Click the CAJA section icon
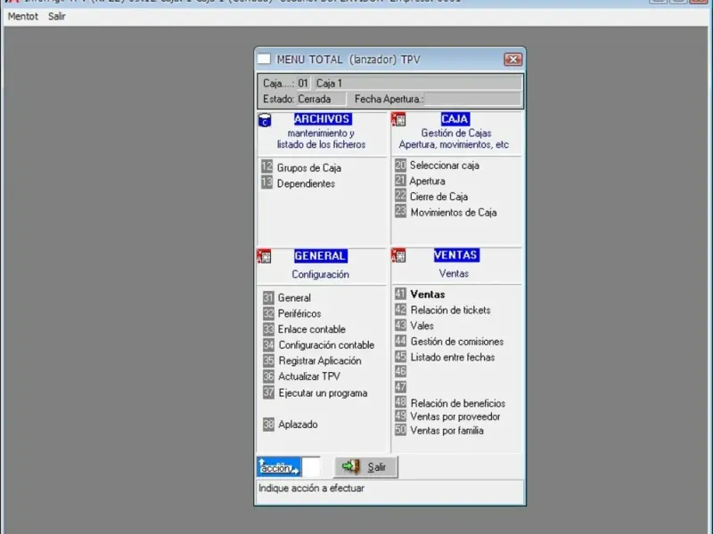The image size is (713, 534). (398, 120)
